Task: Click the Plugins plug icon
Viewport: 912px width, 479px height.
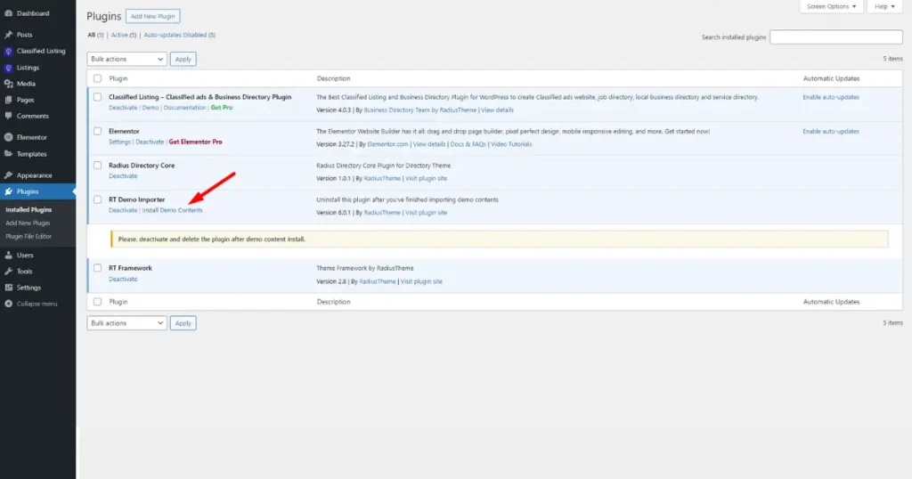Action: (8, 191)
